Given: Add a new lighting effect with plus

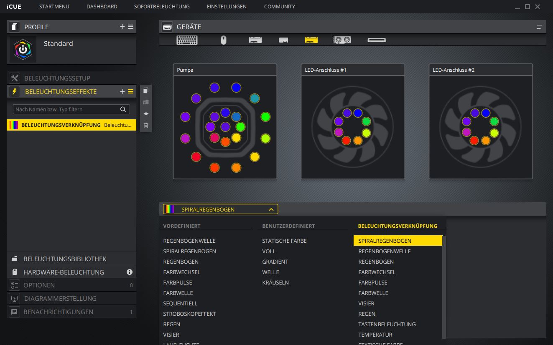Looking at the screenshot, I should pyautogui.click(x=122, y=91).
